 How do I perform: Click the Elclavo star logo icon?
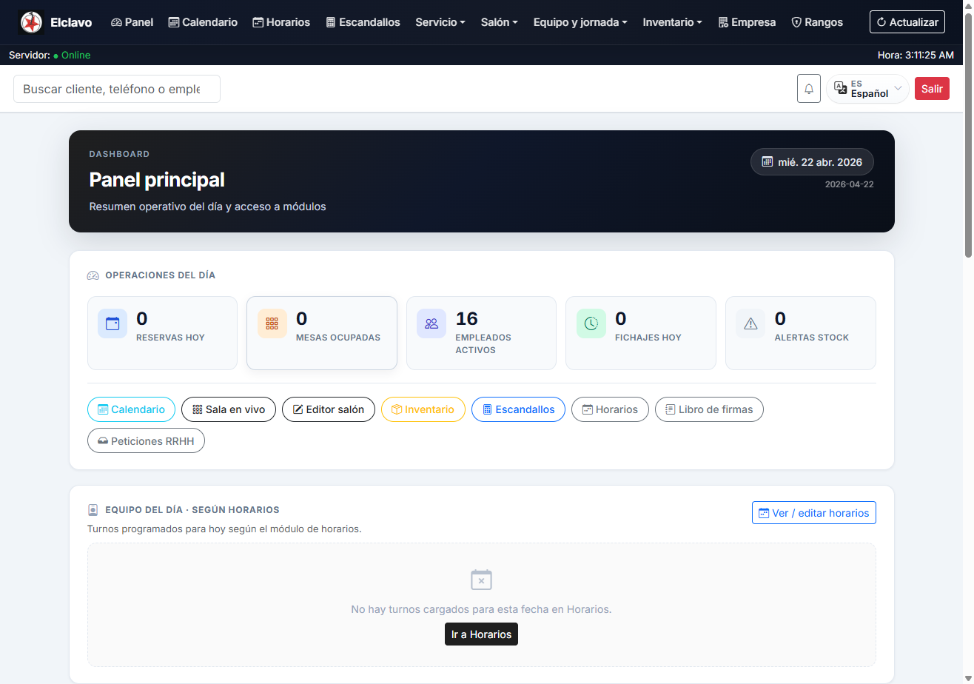click(31, 22)
